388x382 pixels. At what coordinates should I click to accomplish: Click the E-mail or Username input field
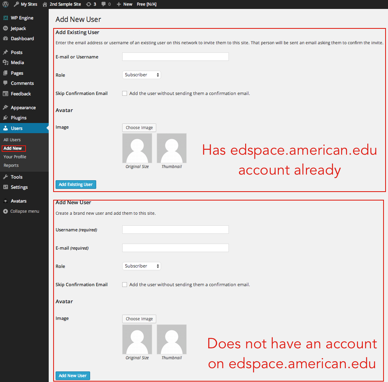pyautogui.click(x=175, y=56)
